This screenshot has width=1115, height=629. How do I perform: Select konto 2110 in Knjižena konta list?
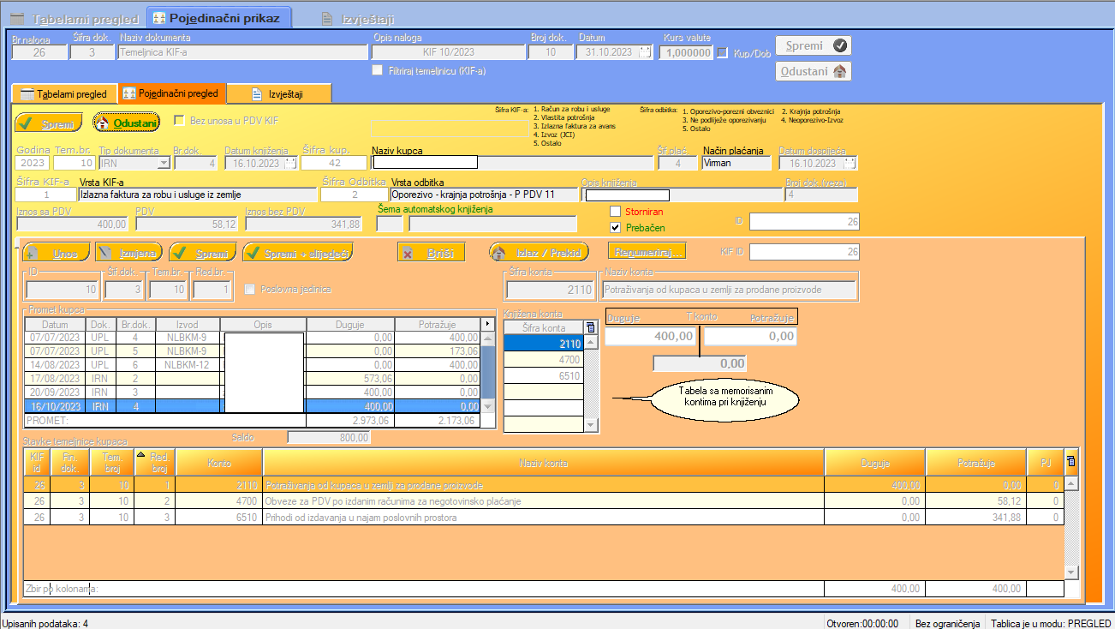(x=544, y=344)
